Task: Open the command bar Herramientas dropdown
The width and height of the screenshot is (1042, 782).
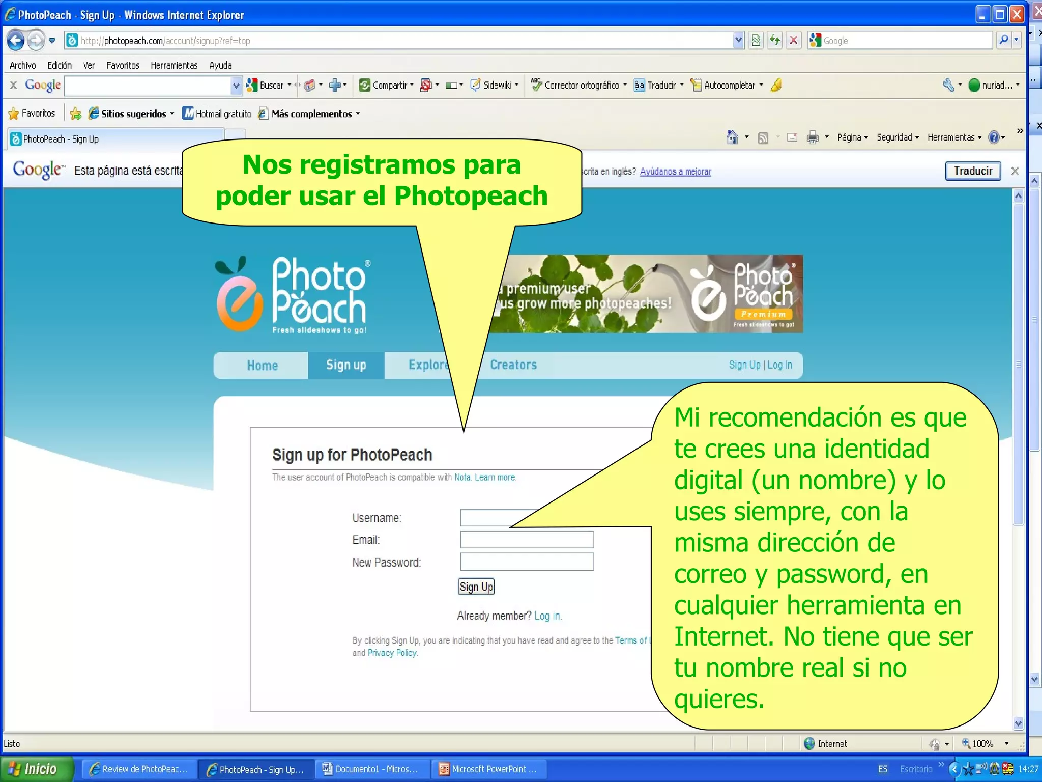Action: pos(954,137)
